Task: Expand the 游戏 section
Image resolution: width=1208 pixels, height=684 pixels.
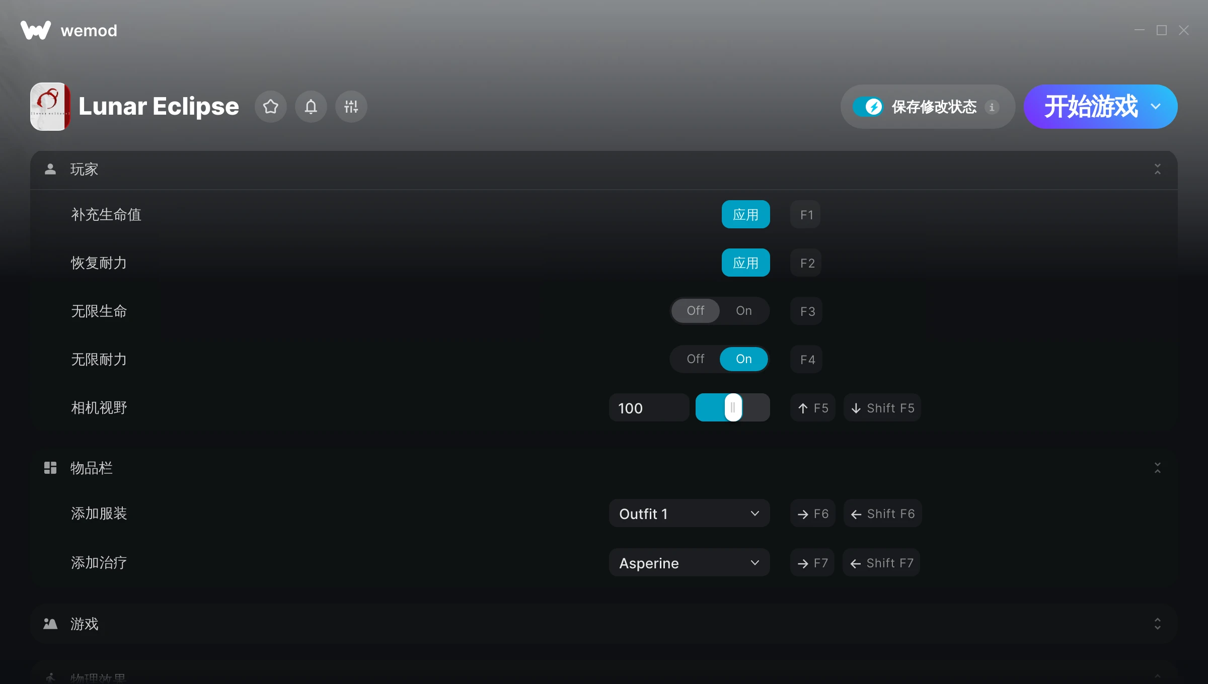Action: click(1157, 624)
